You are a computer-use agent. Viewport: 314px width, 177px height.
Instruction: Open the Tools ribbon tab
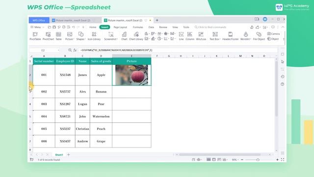[186, 27]
